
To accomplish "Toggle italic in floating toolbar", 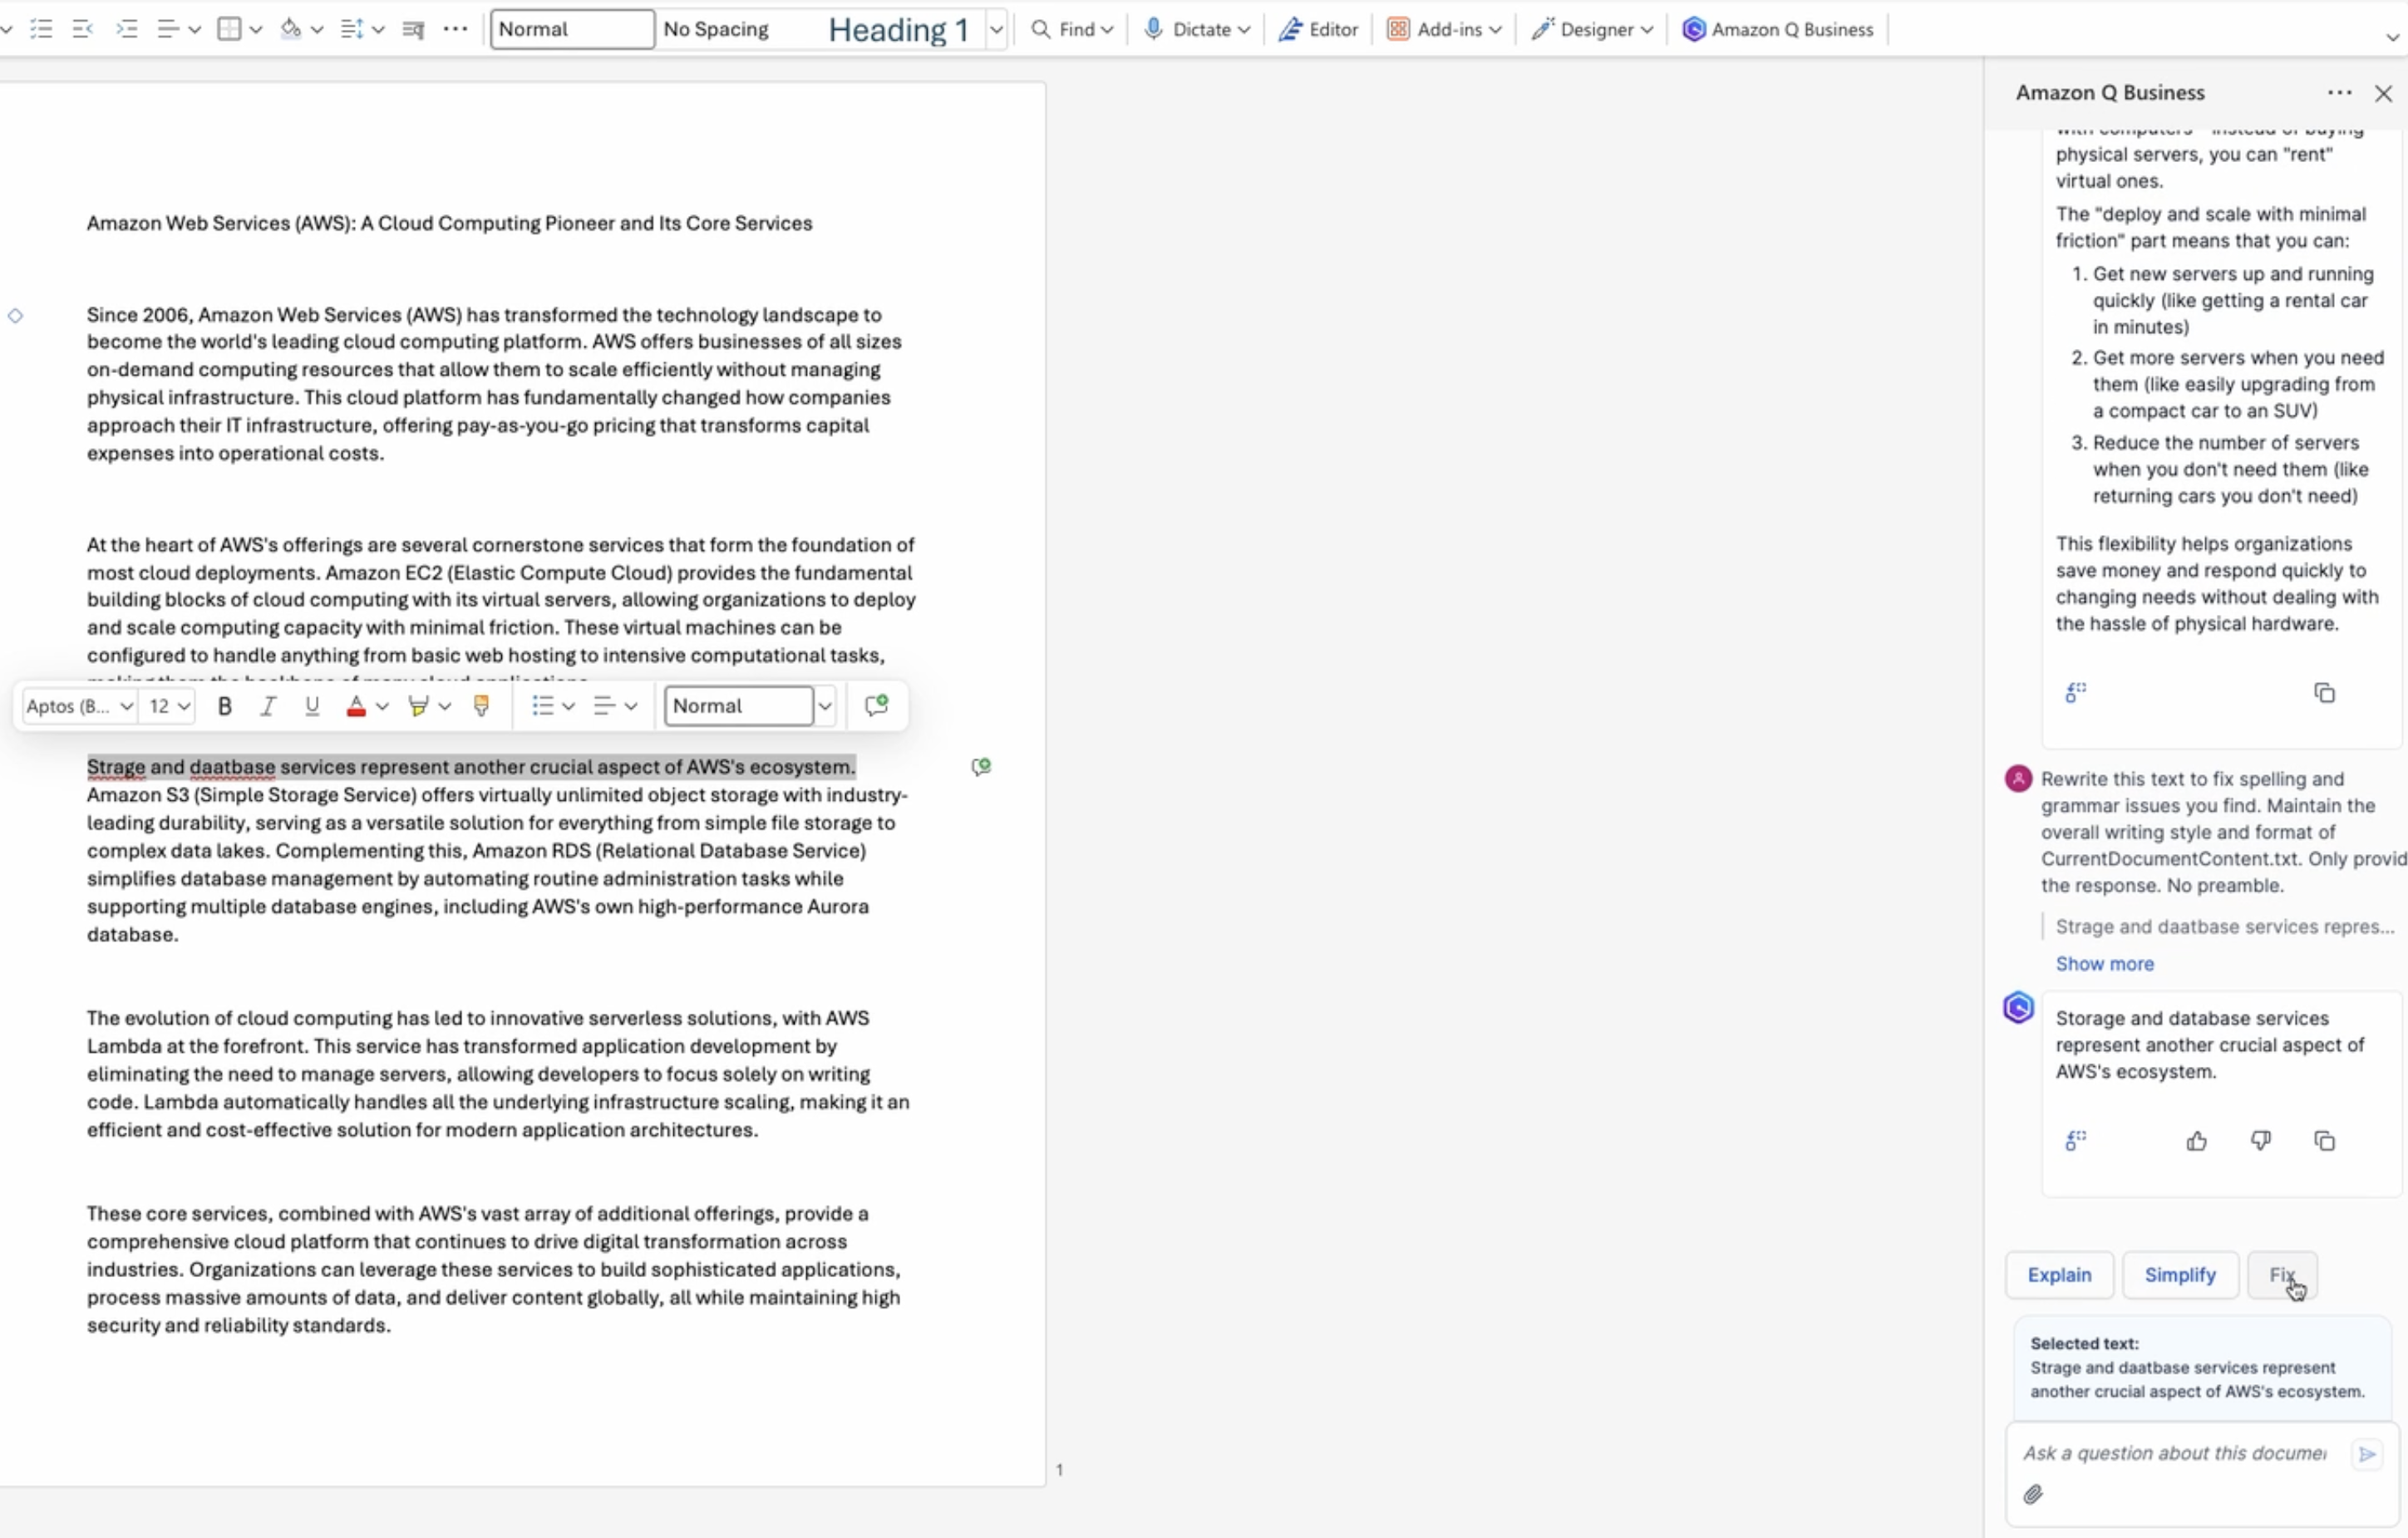I will [x=267, y=706].
